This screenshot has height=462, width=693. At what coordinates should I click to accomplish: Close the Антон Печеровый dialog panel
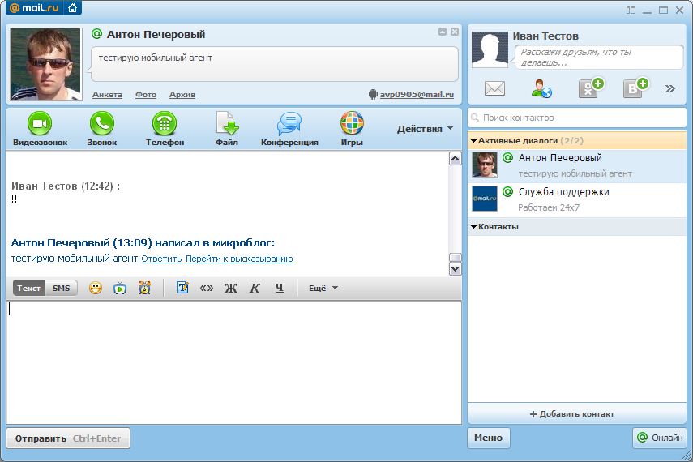455,32
